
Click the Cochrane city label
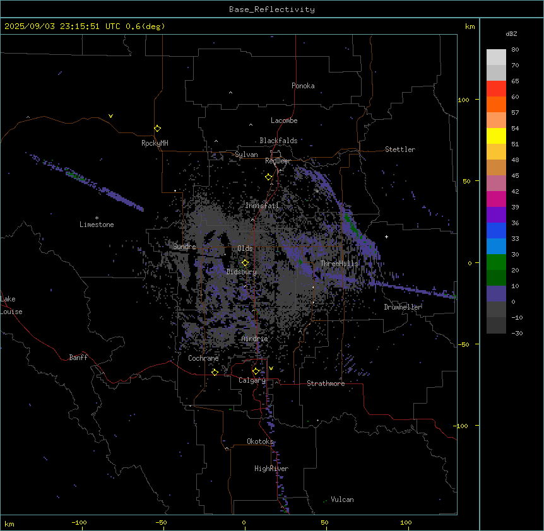203,358
